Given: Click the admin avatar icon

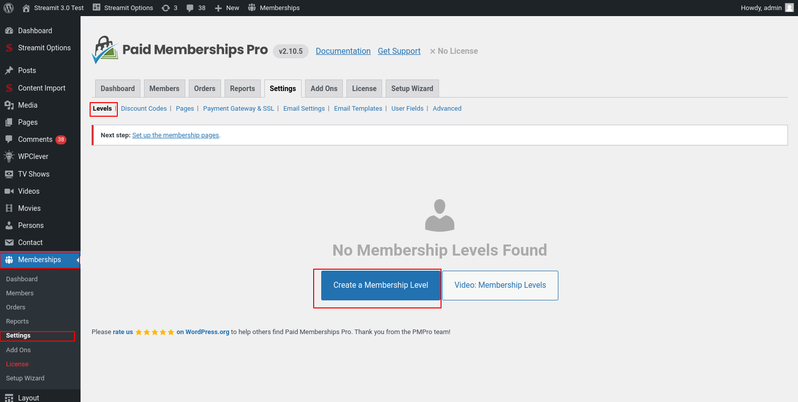Looking at the screenshot, I should pos(789,8).
